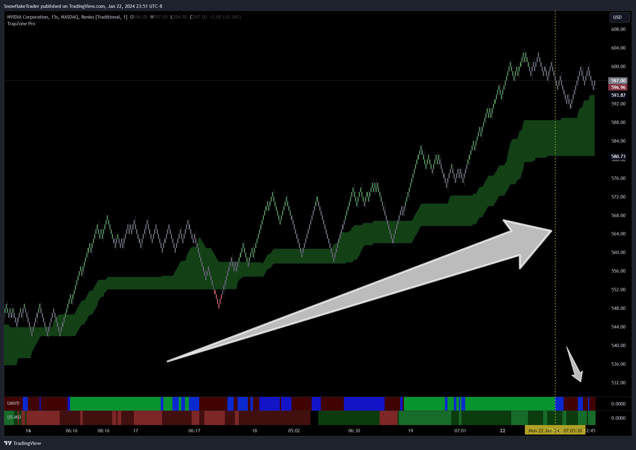This screenshot has width=636, height=450.
Task: Click the 08:16 time axis label
Action: (x=104, y=431)
